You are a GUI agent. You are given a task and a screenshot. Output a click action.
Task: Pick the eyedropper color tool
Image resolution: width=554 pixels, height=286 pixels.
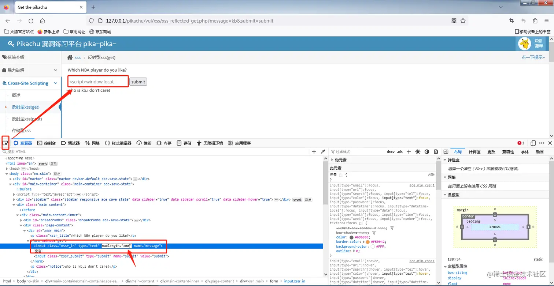pyautogui.click(x=323, y=152)
